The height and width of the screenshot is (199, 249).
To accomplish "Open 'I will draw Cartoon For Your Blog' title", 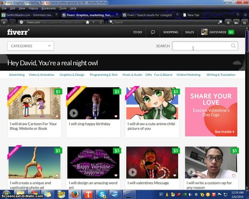I will point(33,126).
